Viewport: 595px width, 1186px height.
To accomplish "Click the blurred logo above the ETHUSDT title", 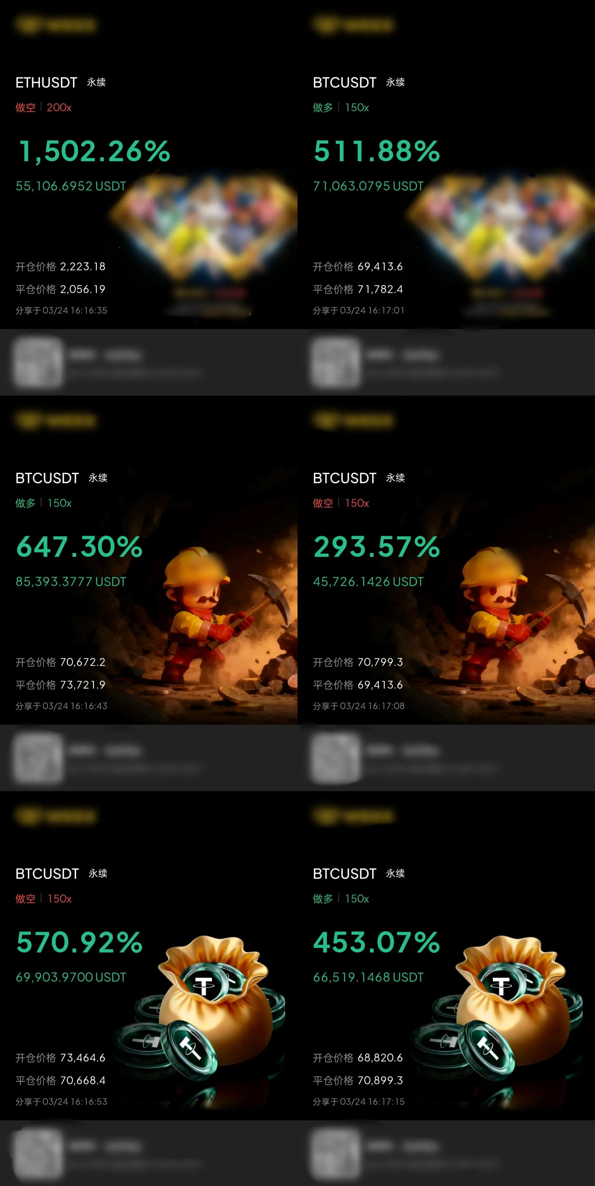I will click(56, 24).
